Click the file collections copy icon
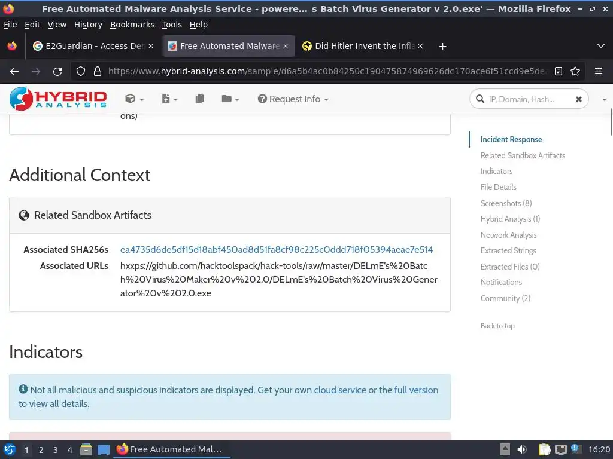The height and width of the screenshot is (459, 613). pyautogui.click(x=200, y=99)
